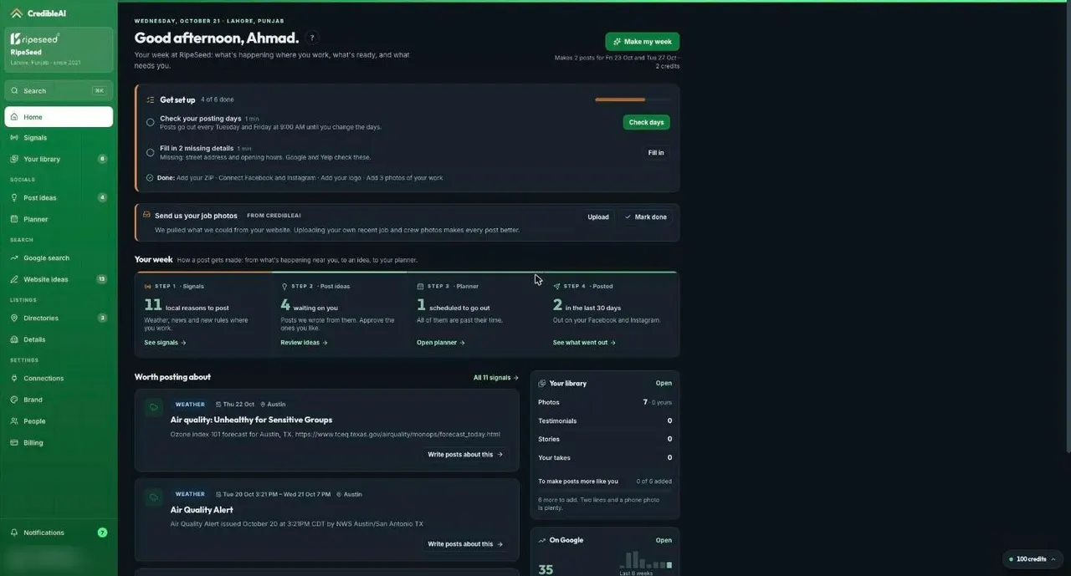Click the On Google weekly bar chart

coord(646,559)
